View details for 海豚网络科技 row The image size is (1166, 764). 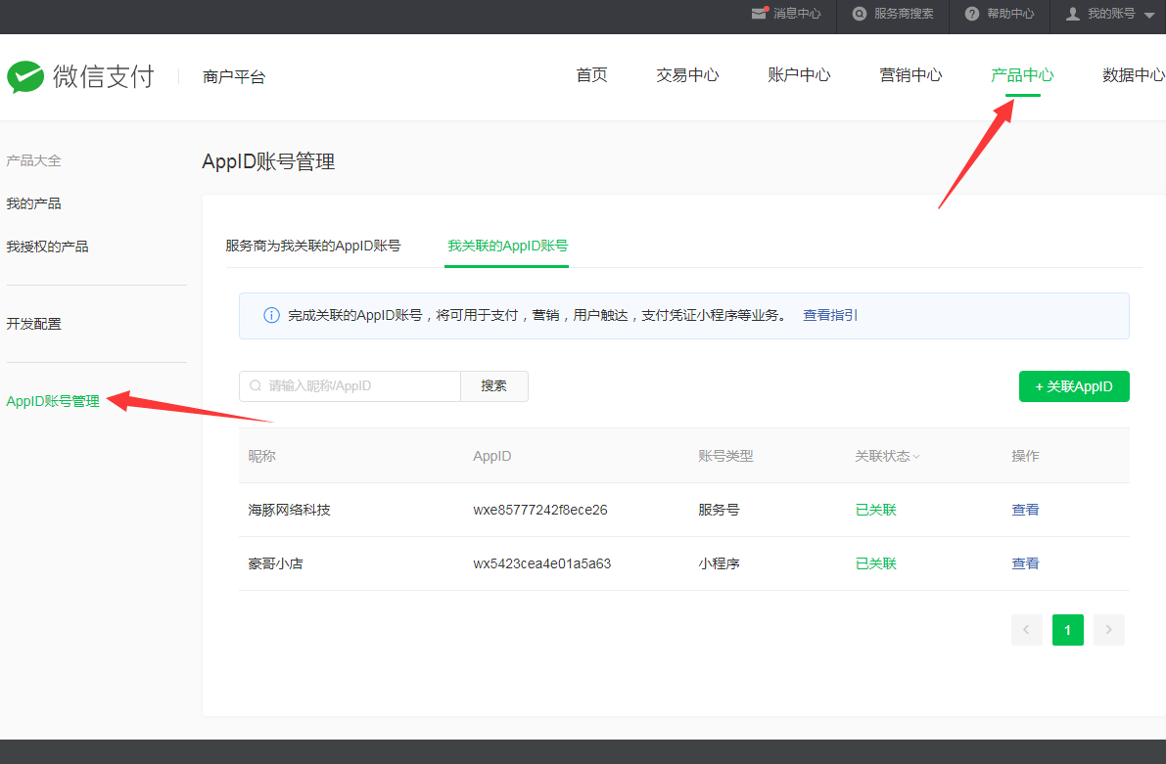point(1025,510)
